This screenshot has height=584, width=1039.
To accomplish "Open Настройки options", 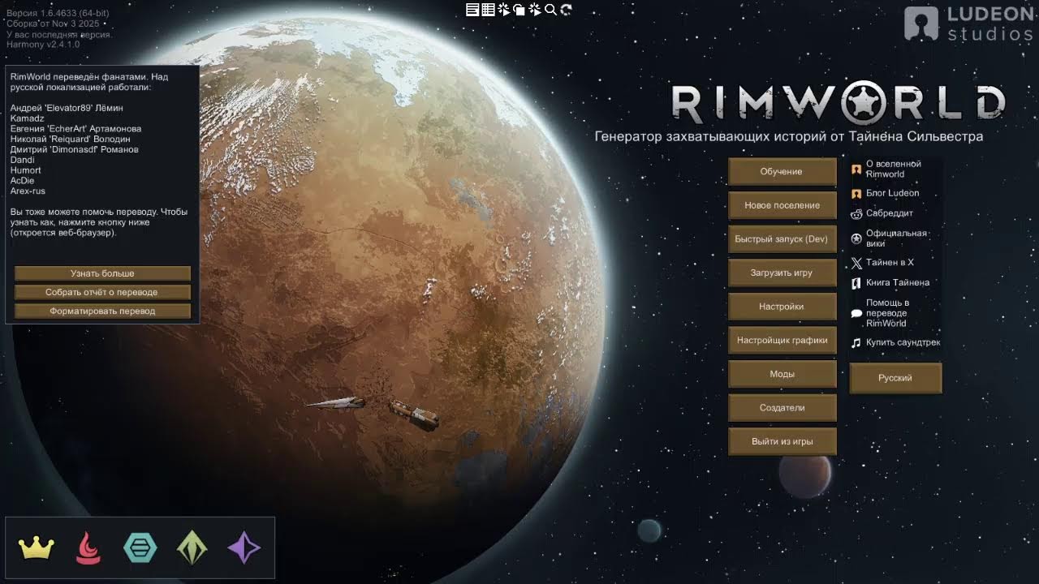I will pyautogui.click(x=782, y=307).
